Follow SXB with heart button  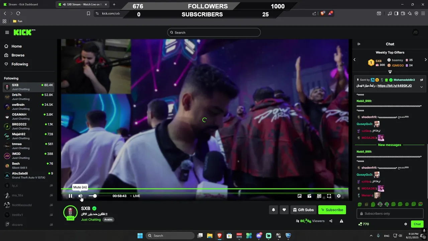[x=284, y=210]
